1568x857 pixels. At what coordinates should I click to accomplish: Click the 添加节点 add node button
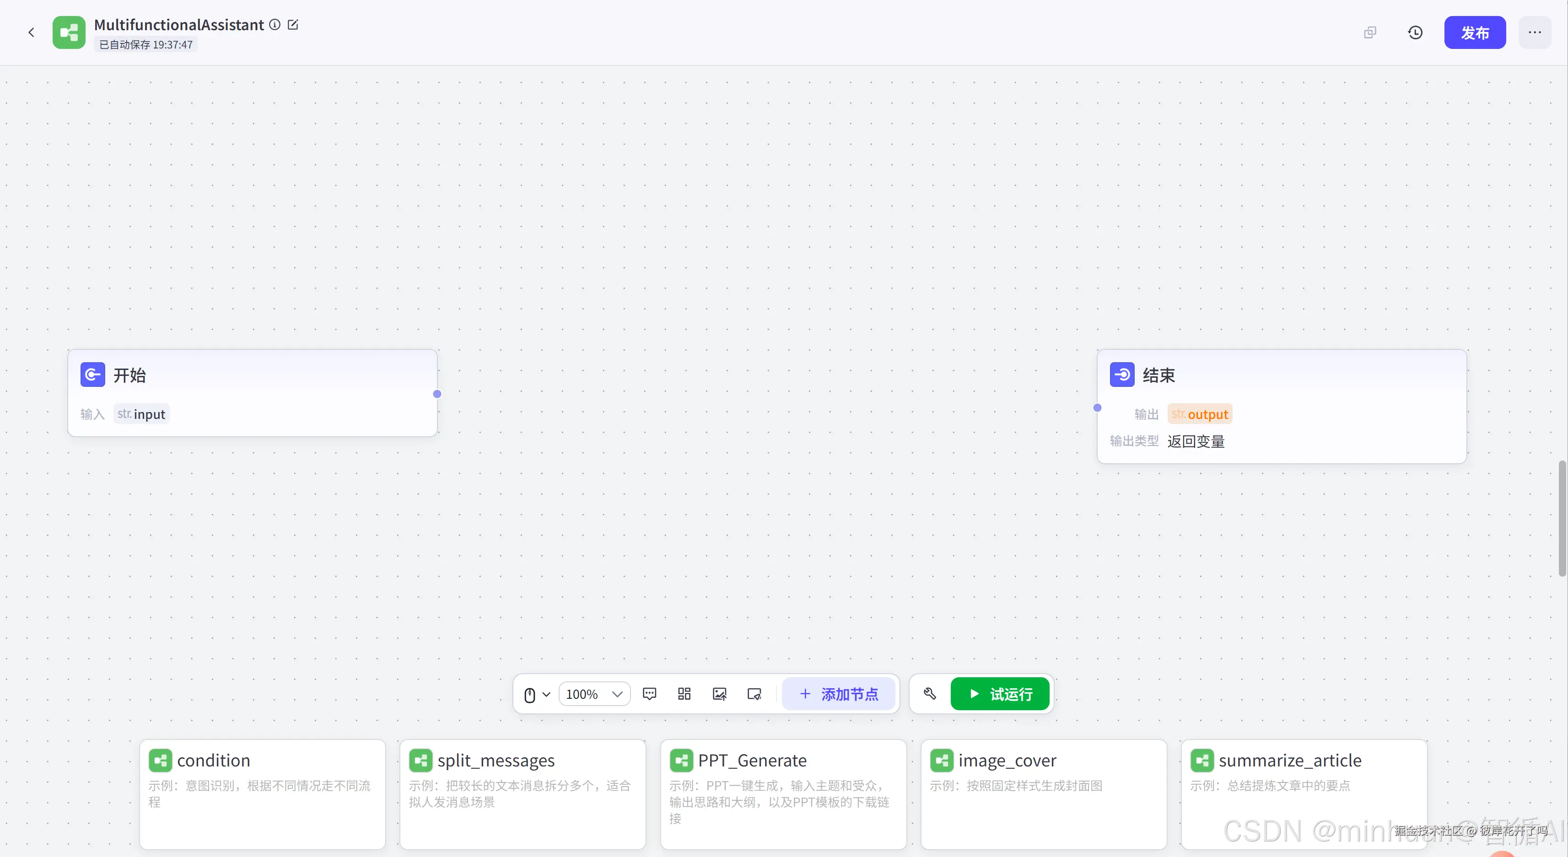[x=838, y=694]
